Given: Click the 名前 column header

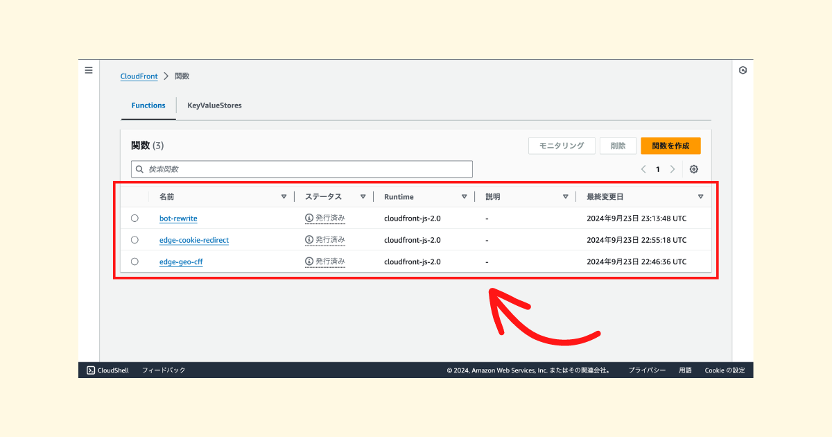Looking at the screenshot, I should coord(166,197).
